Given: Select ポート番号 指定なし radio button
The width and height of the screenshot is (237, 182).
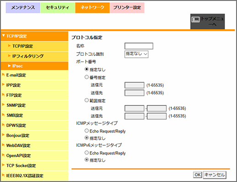Looking at the screenshot, I should 87,69.
